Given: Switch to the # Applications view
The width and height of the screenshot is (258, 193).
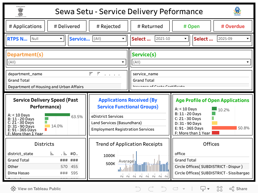Looking at the screenshot, I should pos(25,26).
